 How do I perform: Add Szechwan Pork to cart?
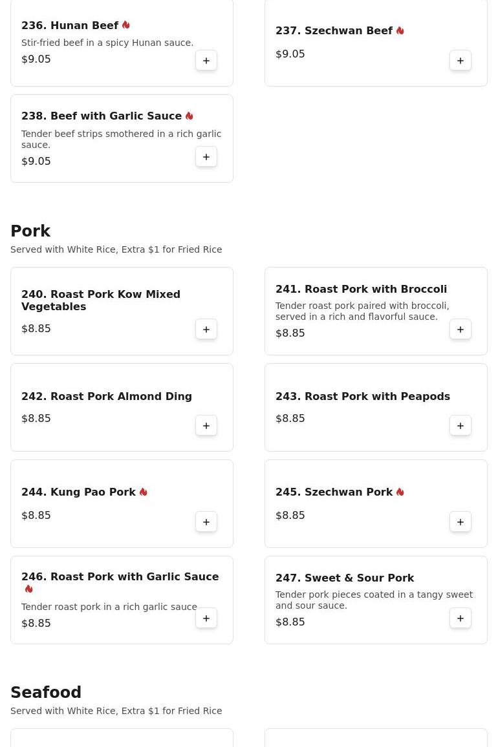(x=460, y=522)
